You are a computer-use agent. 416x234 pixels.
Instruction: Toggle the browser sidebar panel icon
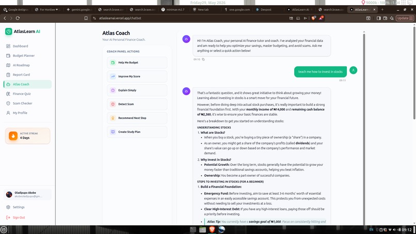tap(379, 18)
